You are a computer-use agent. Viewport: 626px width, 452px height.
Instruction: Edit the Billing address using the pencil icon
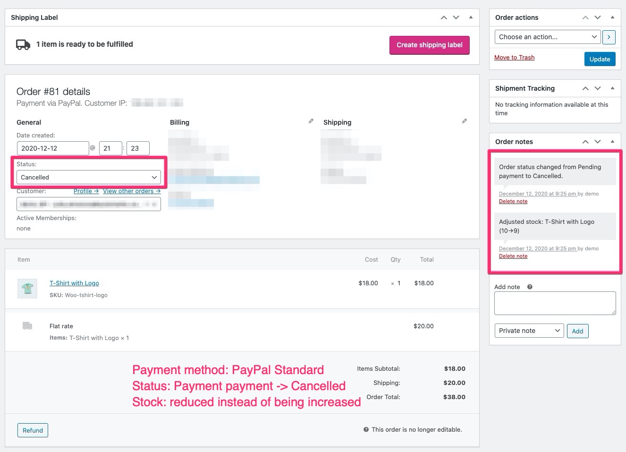pyautogui.click(x=311, y=121)
